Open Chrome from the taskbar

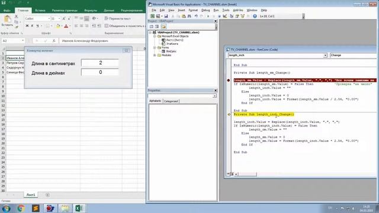(x=21, y=208)
